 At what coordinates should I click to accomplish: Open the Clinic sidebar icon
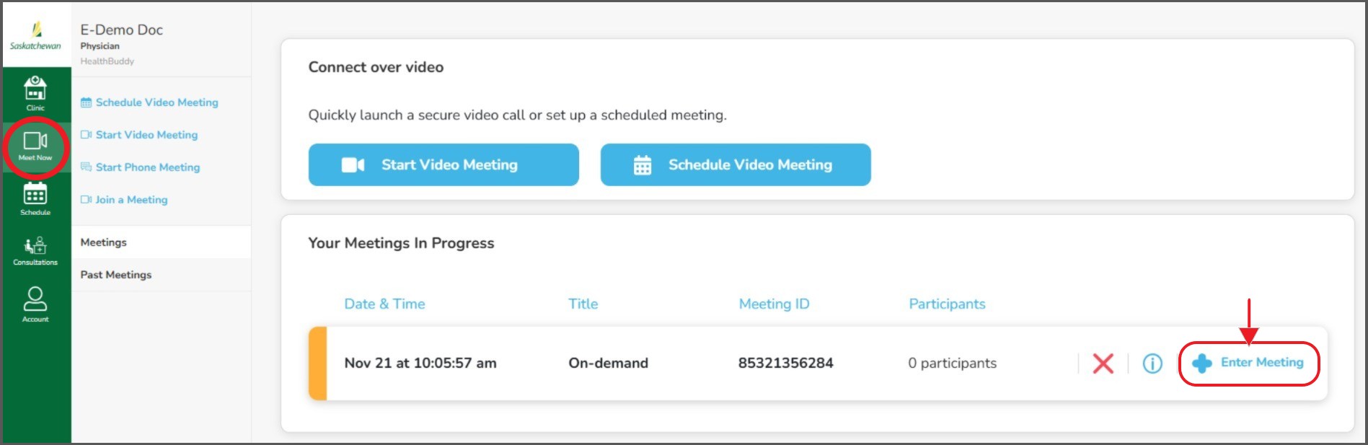point(35,93)
